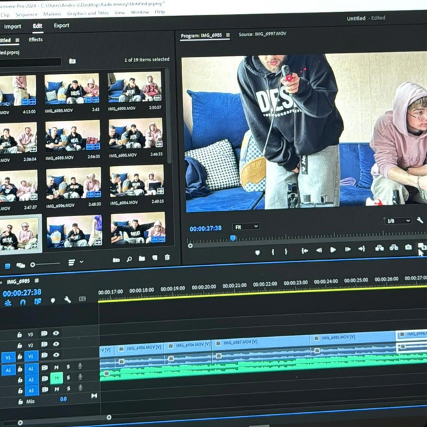
Task: Click the New Item icon in Project panel
Action: (155, 258)
